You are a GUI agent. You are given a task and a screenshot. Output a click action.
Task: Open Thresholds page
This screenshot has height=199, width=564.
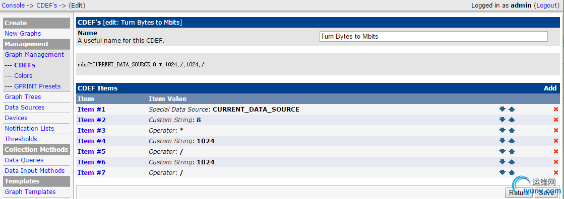pyautogui.click(x=21, y=139)
